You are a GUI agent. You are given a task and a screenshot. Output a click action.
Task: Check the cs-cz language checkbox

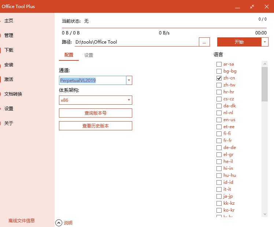(x=219, y=99)
